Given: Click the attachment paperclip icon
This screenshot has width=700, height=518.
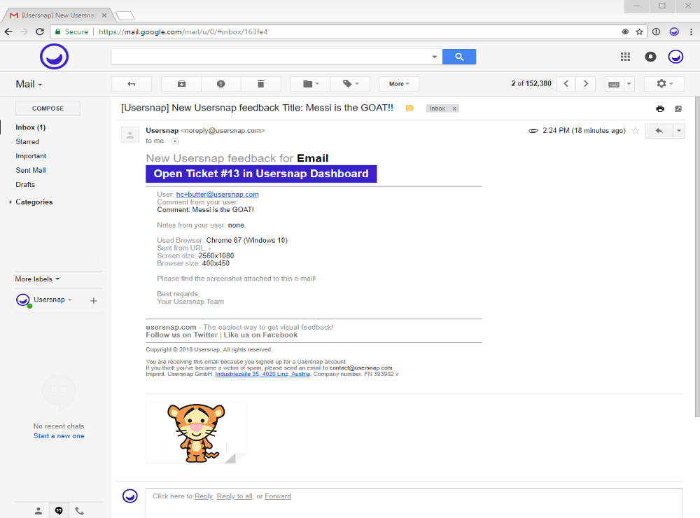Looking at the screenshot, I should (533, 131).
